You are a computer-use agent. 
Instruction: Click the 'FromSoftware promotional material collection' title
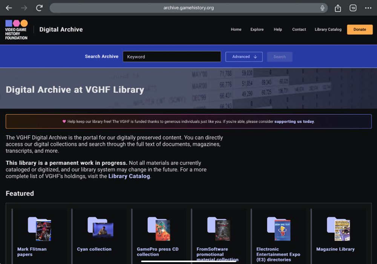(218, 254)
